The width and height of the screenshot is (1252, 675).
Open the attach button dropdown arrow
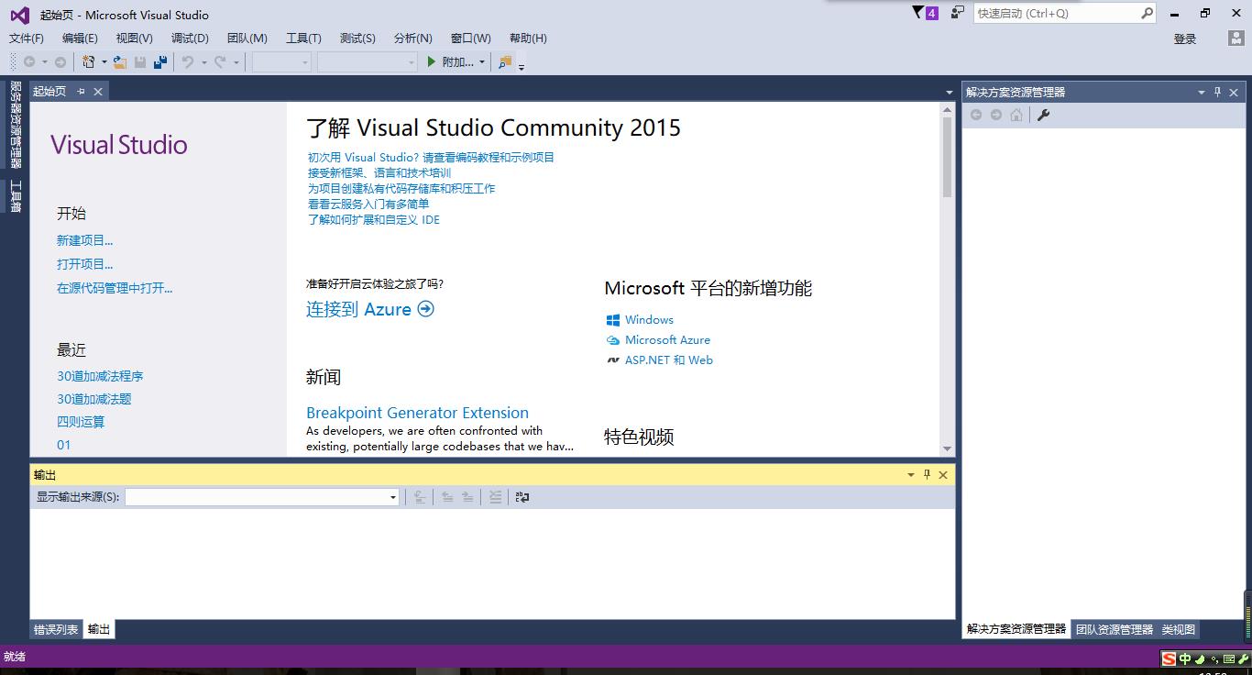click(482, 62)
